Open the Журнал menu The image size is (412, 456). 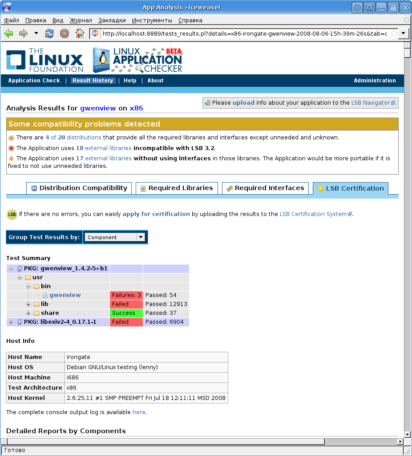[81, 20]
